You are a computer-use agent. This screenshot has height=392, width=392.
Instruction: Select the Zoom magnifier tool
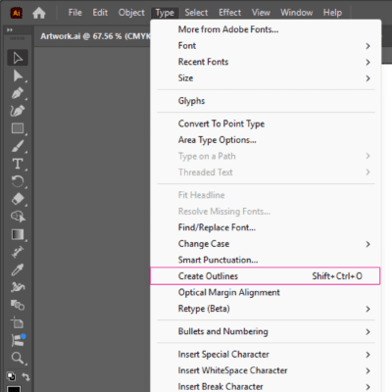coord(18,358)
